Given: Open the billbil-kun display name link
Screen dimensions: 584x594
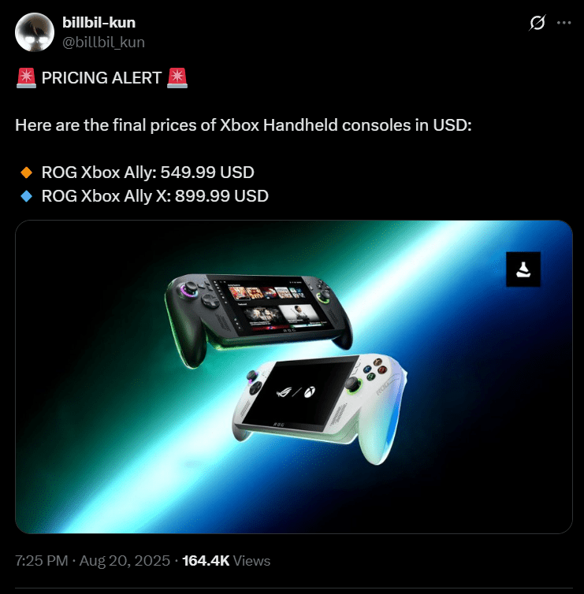Looking at the screenshot, I should click(99, 23).
